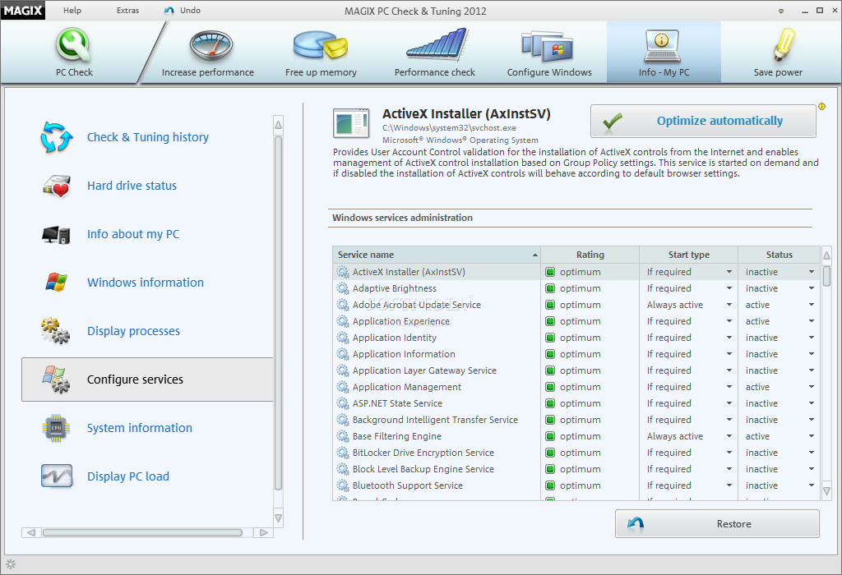Viewport: 842px width, 575px height.
Task: Open Windows information link
Action: 146,282
